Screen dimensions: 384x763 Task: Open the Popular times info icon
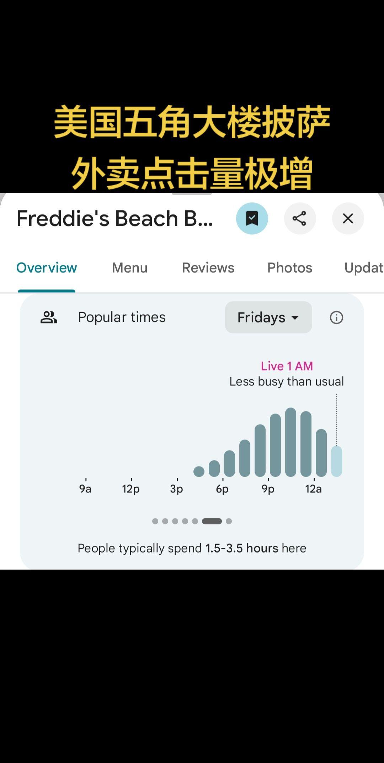[336, 317]
